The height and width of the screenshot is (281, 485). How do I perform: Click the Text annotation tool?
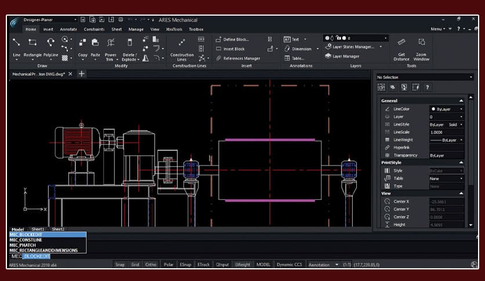coord(292,39)
